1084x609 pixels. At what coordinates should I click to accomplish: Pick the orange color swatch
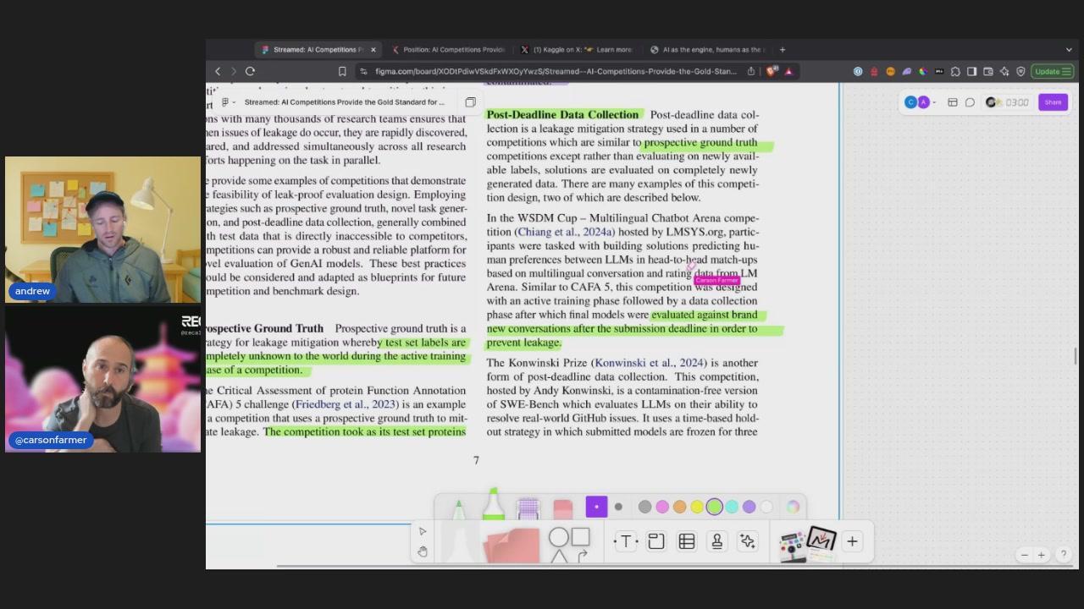[x=679, y=507]
